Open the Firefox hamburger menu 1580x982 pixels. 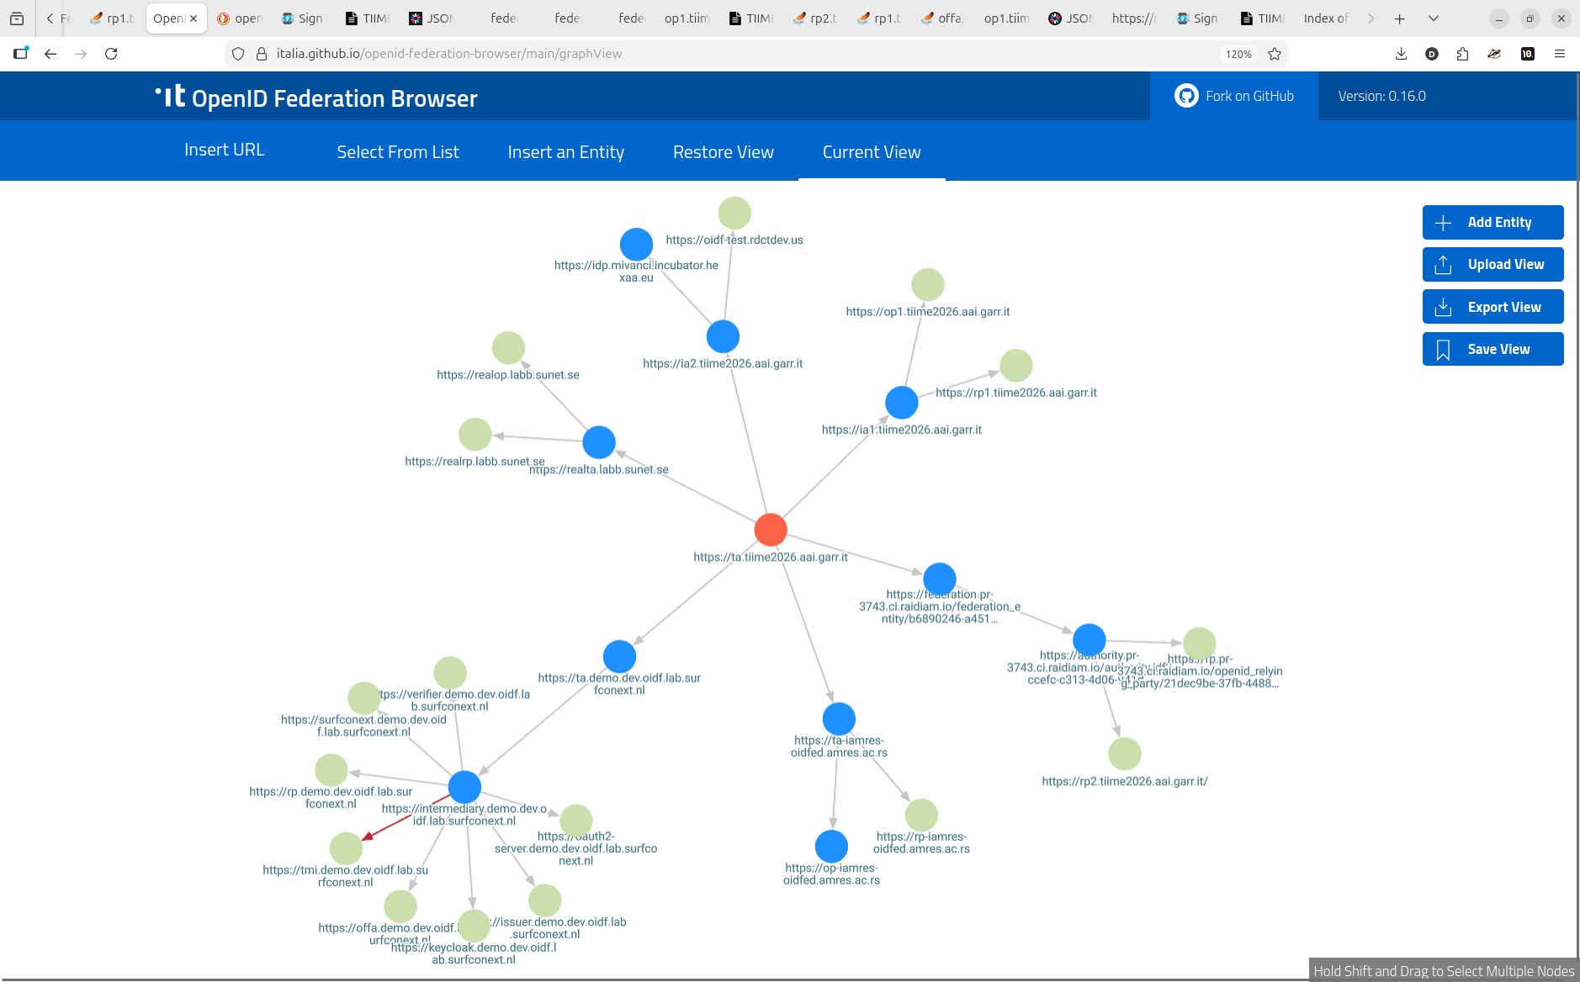1558,53
